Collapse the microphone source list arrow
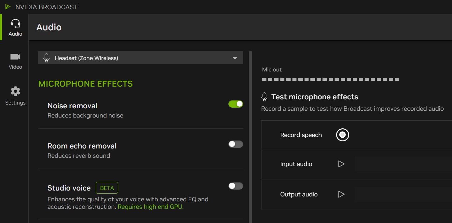Image resolution: width=452 pixels, height=223 pixels. [235, 58]
